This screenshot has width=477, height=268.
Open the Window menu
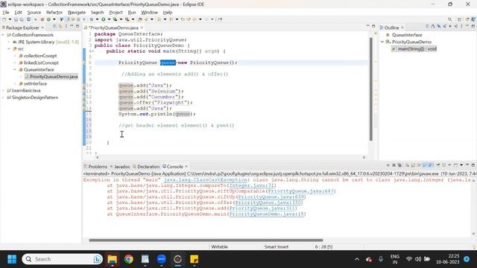[149, 13]
